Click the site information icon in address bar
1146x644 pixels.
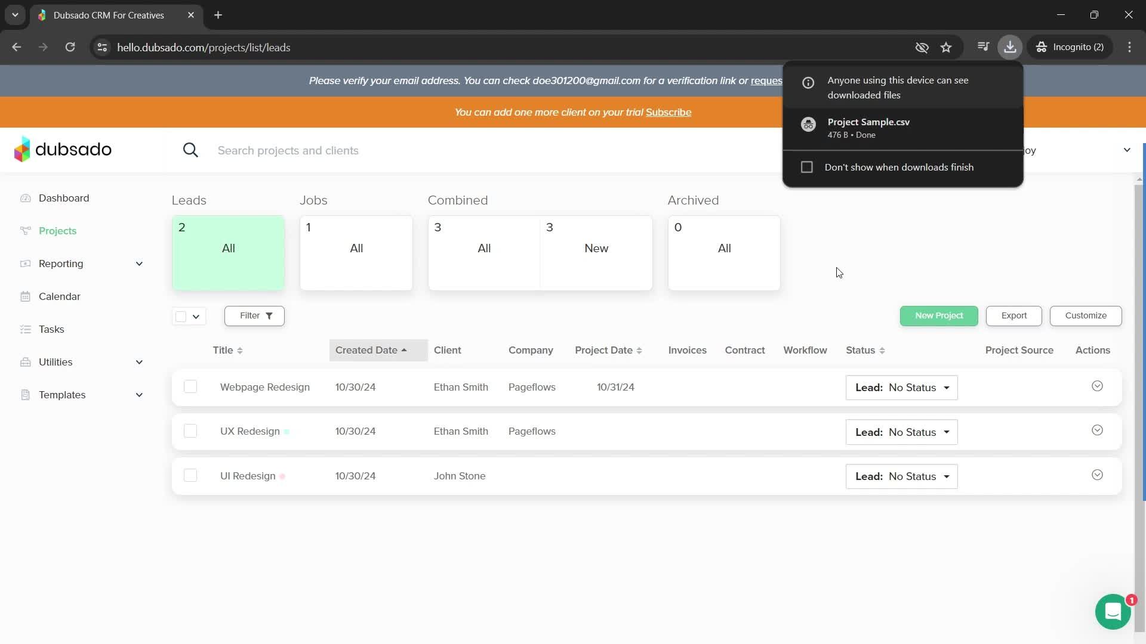click(x=102, y=47)
